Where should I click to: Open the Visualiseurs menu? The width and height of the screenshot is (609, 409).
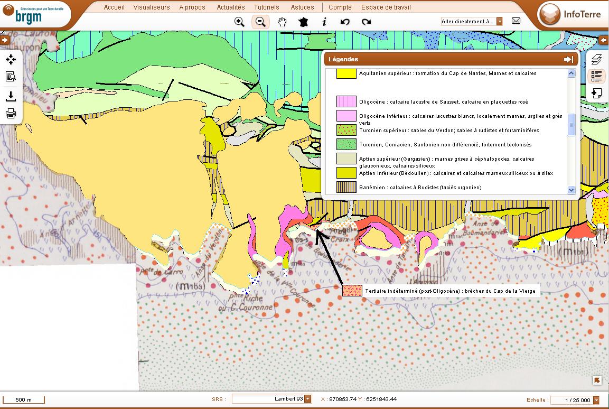(x=152, y=7)
